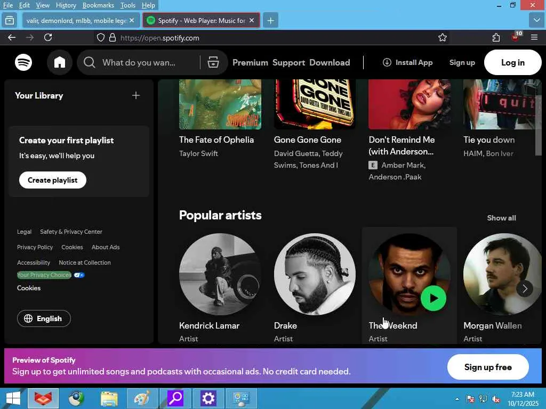This screenshot has height=409, width=546.
Task: Click the Firefox back arrow
Action: tap(12, 38)
